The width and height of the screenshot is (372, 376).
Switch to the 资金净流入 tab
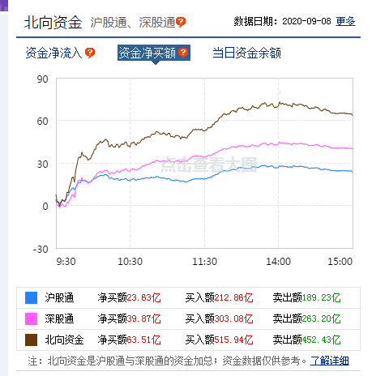point(54,53)
